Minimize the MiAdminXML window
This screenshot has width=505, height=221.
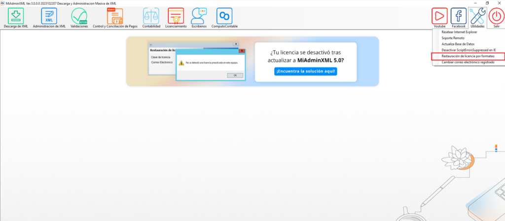pyautogui.click(x=475, y=3)
